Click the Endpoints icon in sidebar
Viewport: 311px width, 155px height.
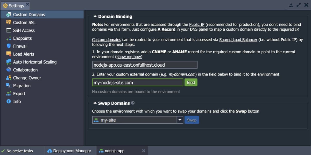coord(9,38)
